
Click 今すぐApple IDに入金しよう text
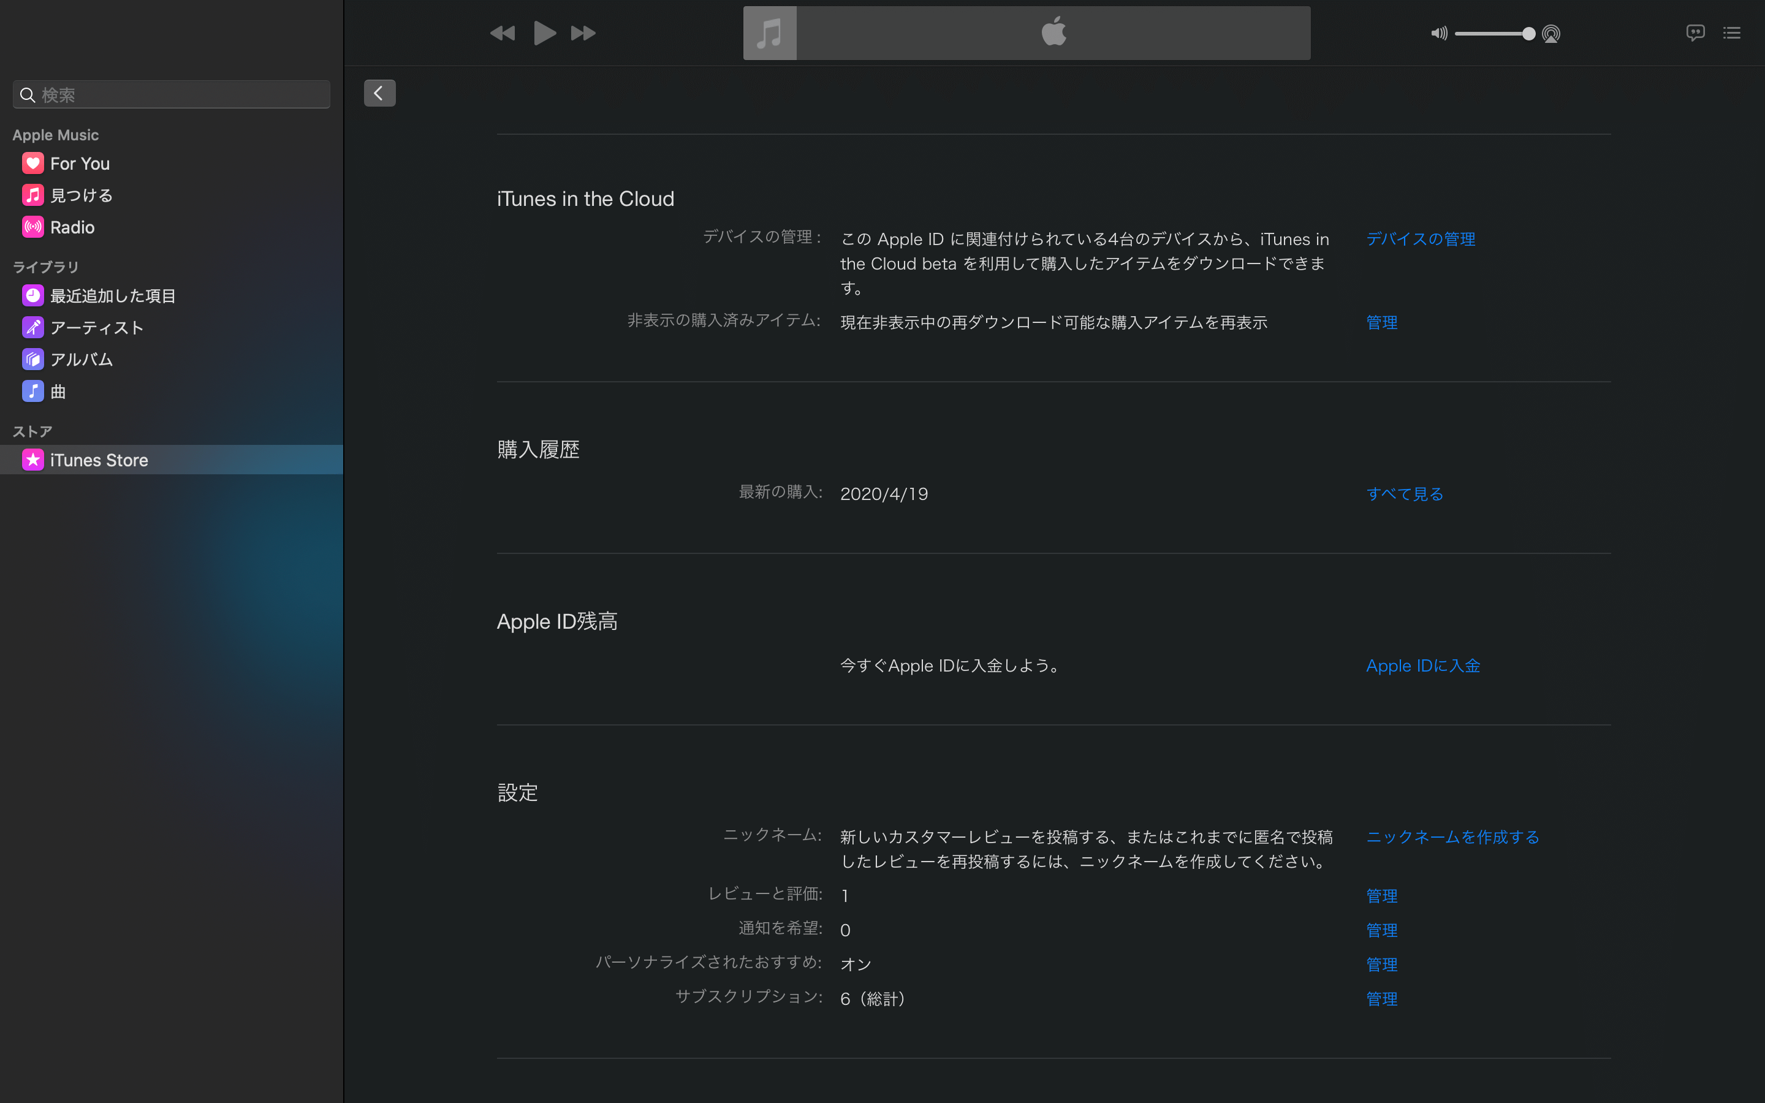pyautogui.click(x=952, y=665)
